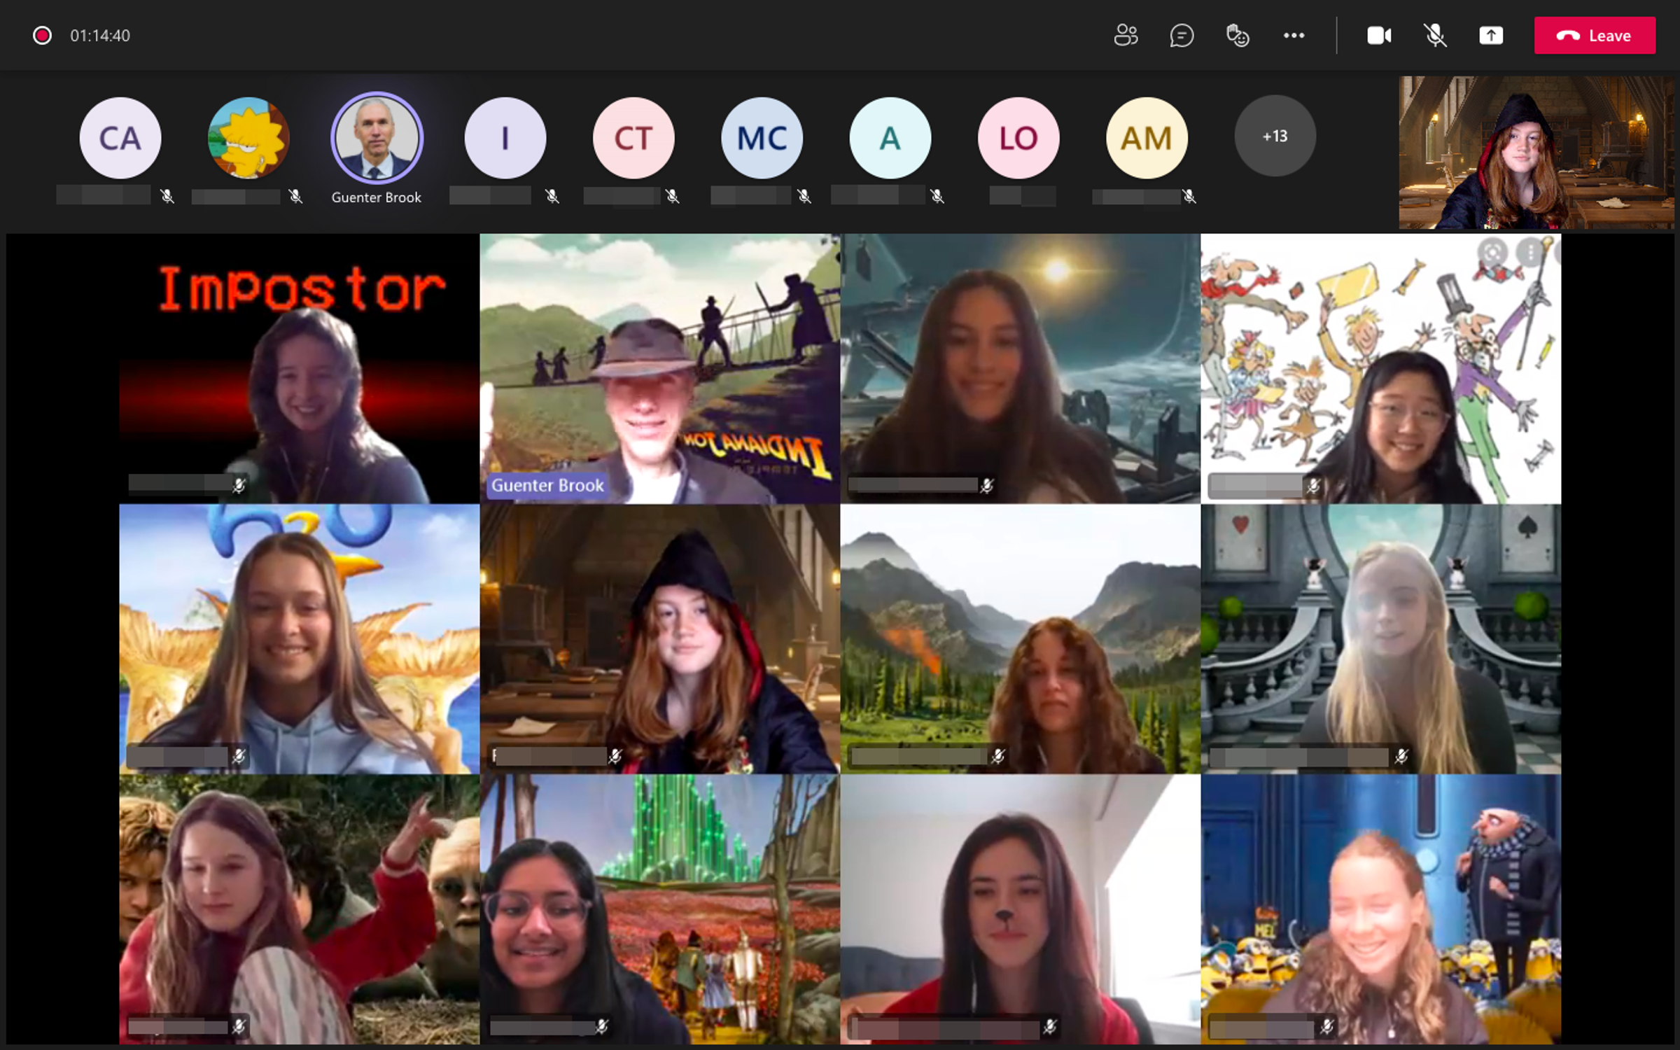Open the More actions ellipsis menu
This screenshot has height=1050, width=1680.
(x=1294, y=35)
